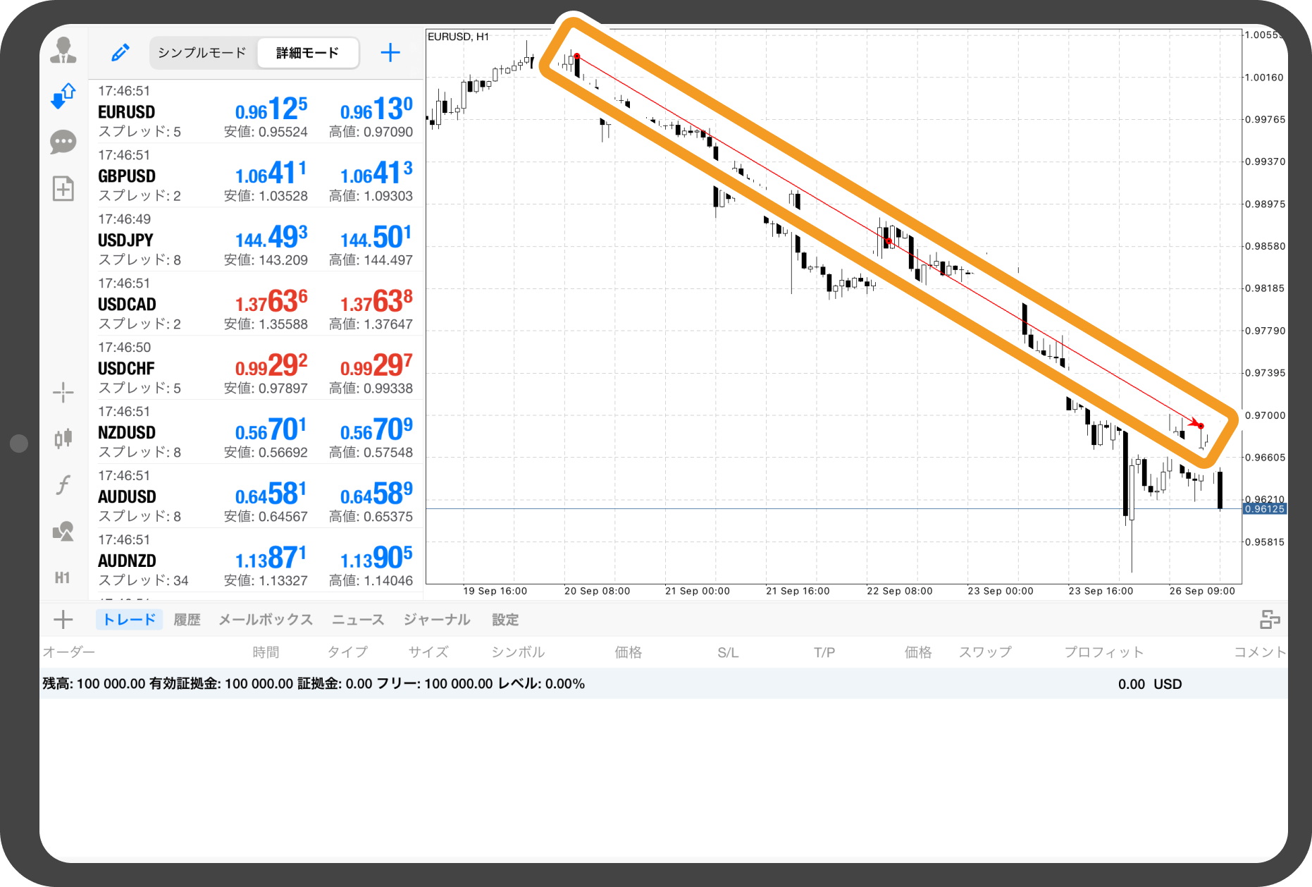1312x887 pixels.
Task: Click the pencil edit symbols icon
Action: 120,52
